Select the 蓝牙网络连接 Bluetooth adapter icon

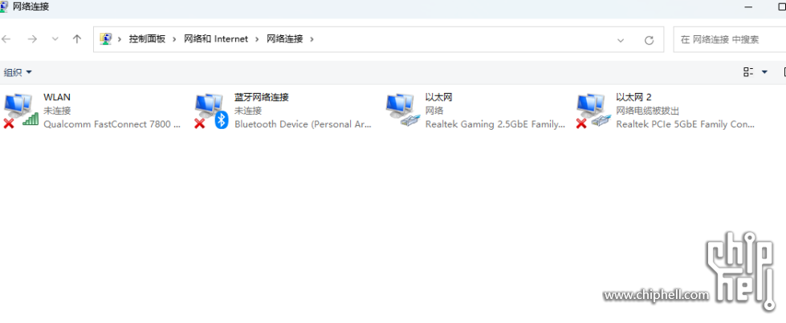[x=211, y=110]
